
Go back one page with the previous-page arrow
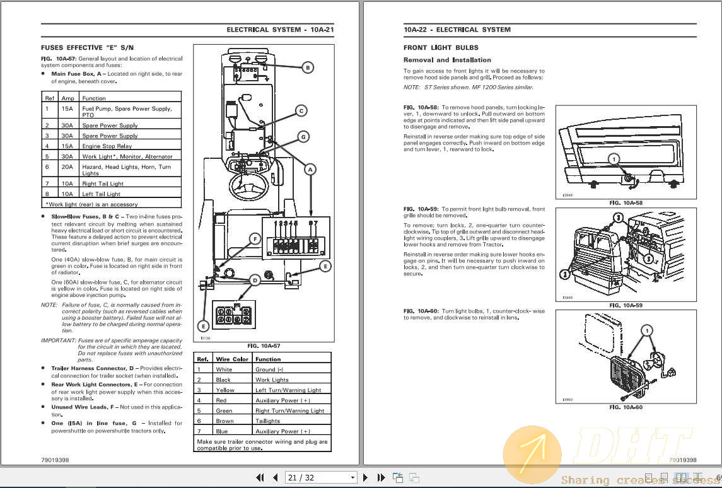pos(276,477)
